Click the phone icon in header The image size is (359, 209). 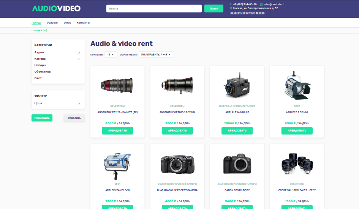(231, 4)
